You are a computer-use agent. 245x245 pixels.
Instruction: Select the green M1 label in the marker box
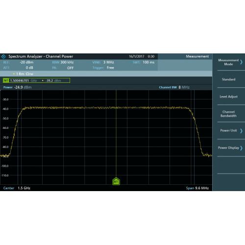pos(6,80)
